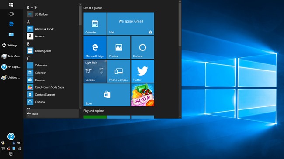The height and width of the screenshot is (159, 284).
Task: Switch to the Task Manager taskbar window
Action: 11,56
